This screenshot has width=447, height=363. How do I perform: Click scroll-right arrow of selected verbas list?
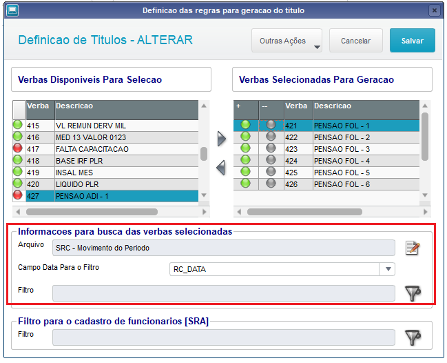(x=426, y=212)
